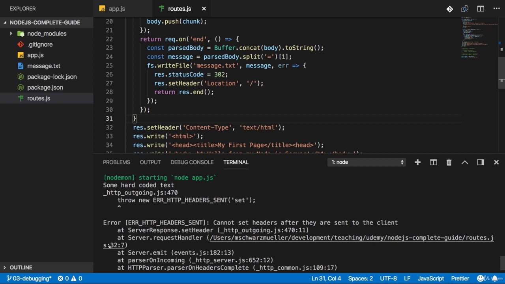Change end of line sequence LF
The image size is (505, 284).
click(407, 278)
